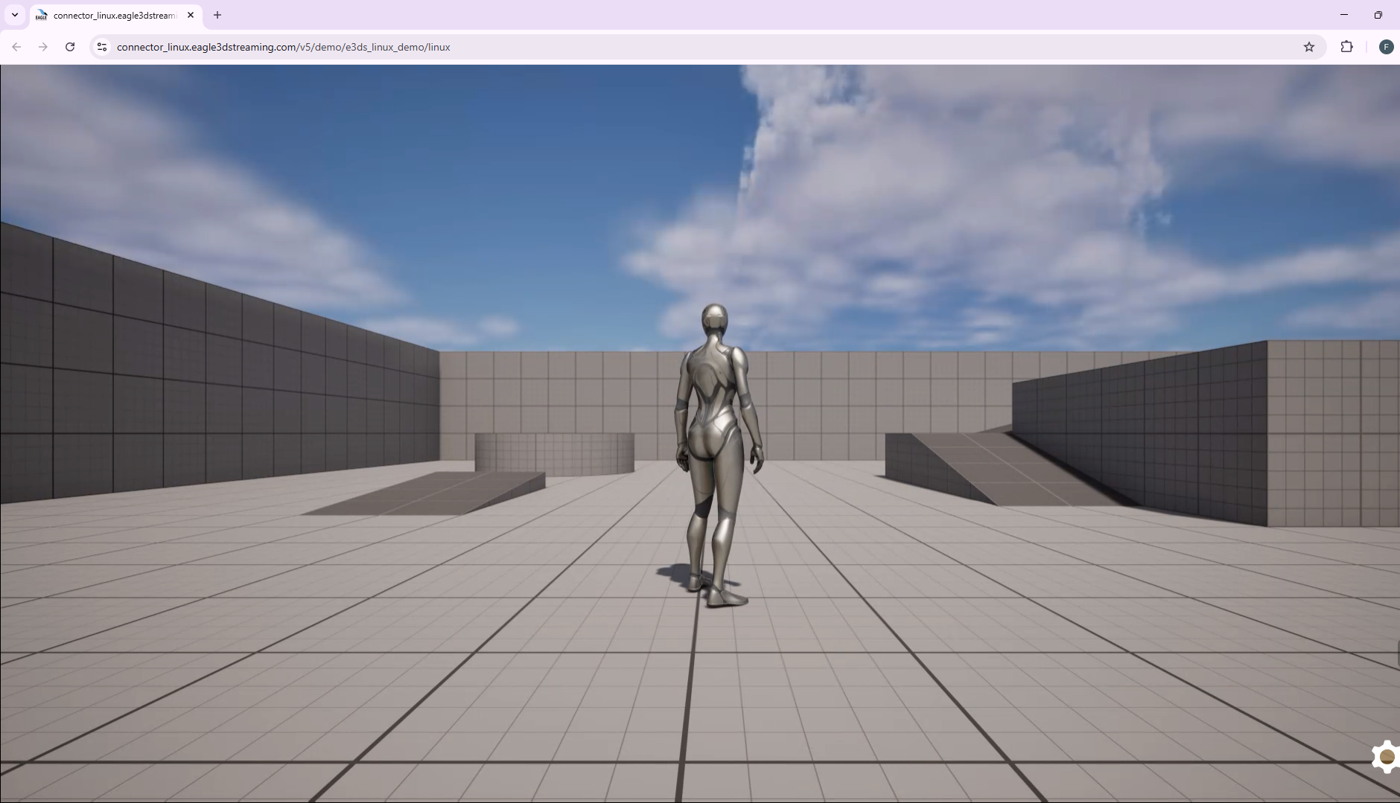Restore the browser window size
Viewport: 1400px width, 803px height.
(x=1378, y=14)
